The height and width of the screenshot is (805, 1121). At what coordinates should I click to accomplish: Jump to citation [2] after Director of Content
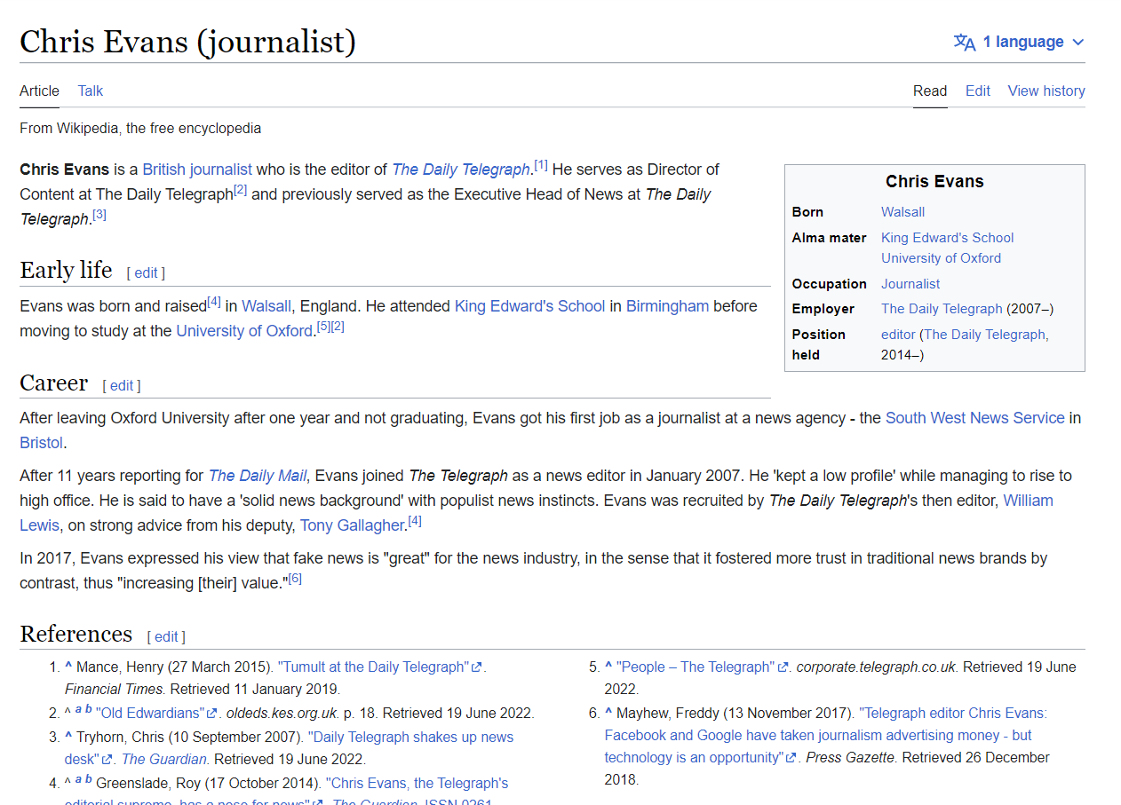click(240, 190)
